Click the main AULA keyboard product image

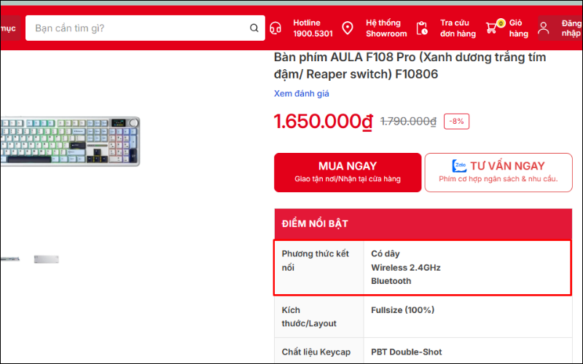point(70,141)
